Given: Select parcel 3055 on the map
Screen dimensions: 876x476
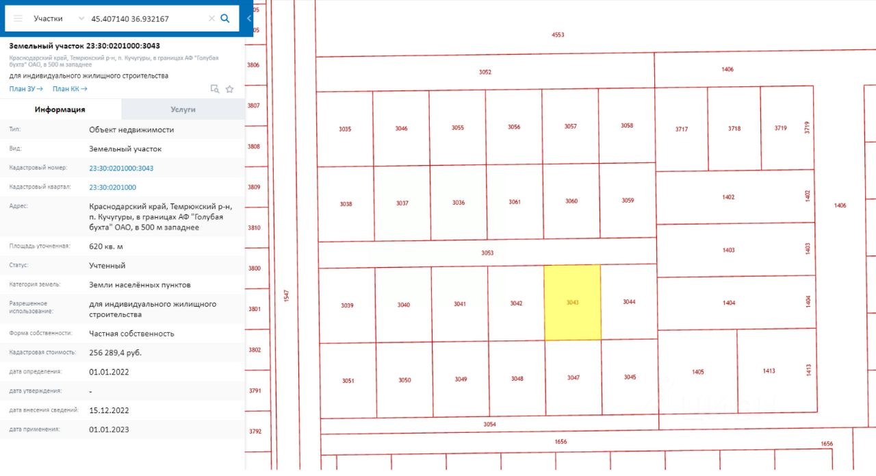Looking at the screenshot, I should tap(458, 127).
